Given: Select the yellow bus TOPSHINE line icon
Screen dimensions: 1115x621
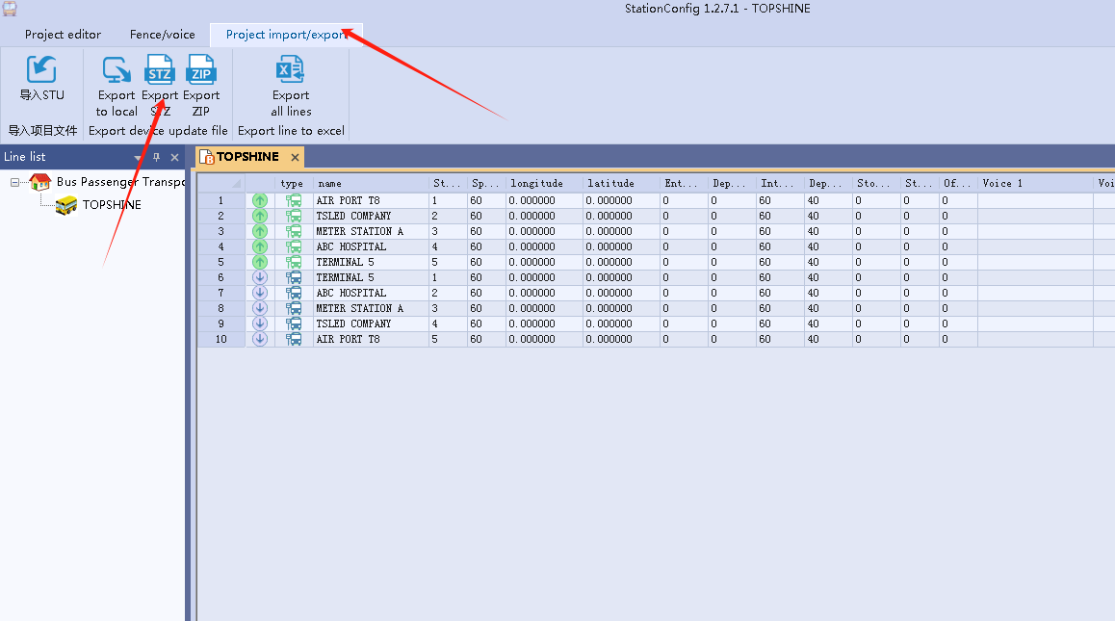Looking at the screenshot, I should 66,205.
